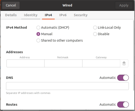Focus the Address input field

25,64
